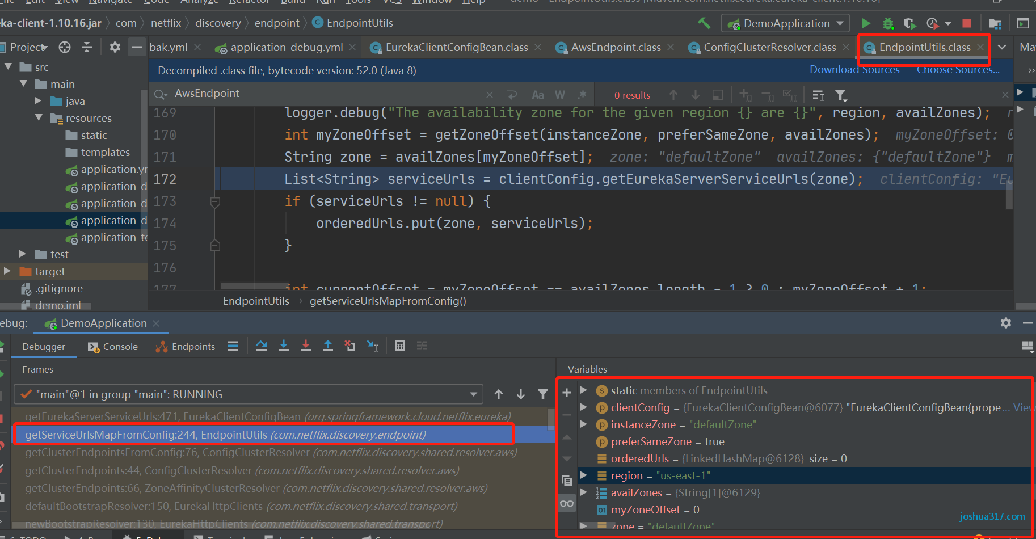Click the discovery package in navigation bar
1036x539 pixels.
coord(218,23)
